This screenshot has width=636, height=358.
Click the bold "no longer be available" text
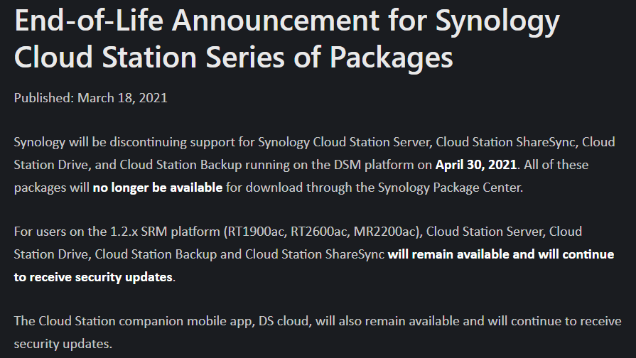coord(157,188)
